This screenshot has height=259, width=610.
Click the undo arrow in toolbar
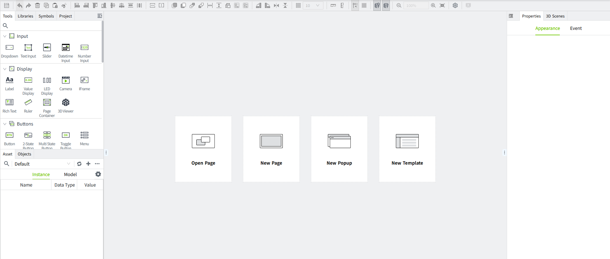pyautogui.click(x=20, y=5)
